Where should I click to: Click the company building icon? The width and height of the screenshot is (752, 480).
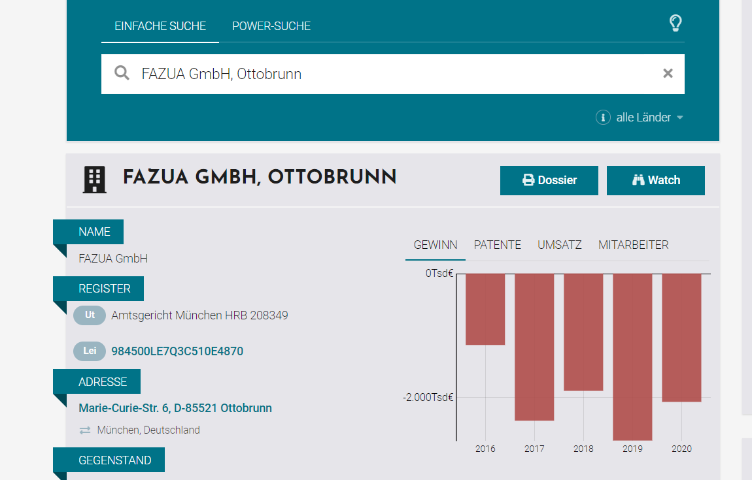pos(94,180)
